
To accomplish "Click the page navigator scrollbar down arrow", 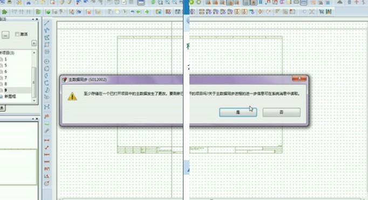I will (35, 101).
